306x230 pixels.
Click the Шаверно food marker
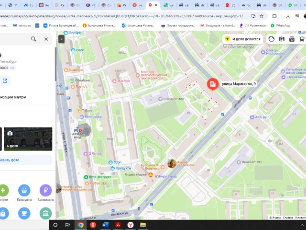66,70
